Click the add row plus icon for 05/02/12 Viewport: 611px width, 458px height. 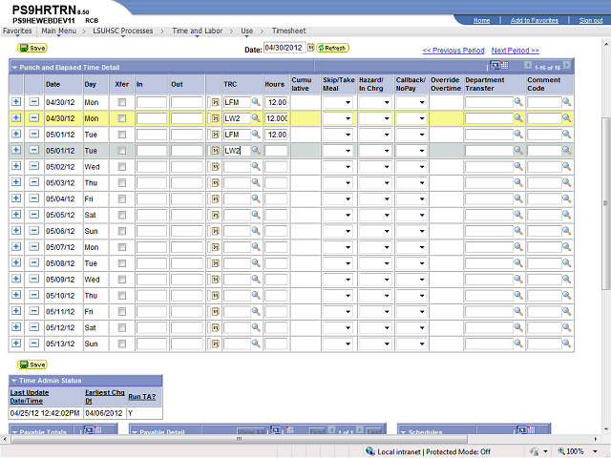pyautogui.click(x=16, y=166)
